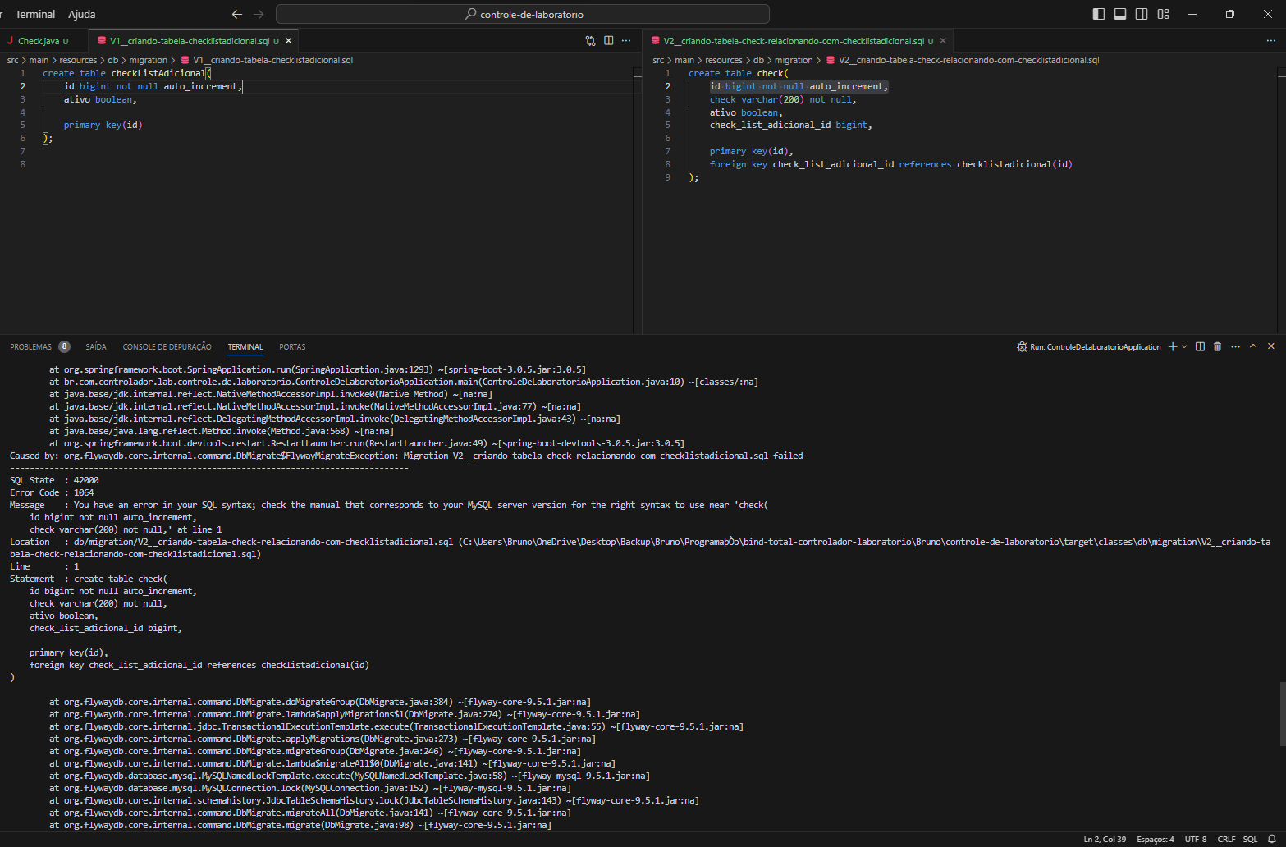Click 'migration' in right editor breadcrumb

pyautogui.click(x=794, y=60)
